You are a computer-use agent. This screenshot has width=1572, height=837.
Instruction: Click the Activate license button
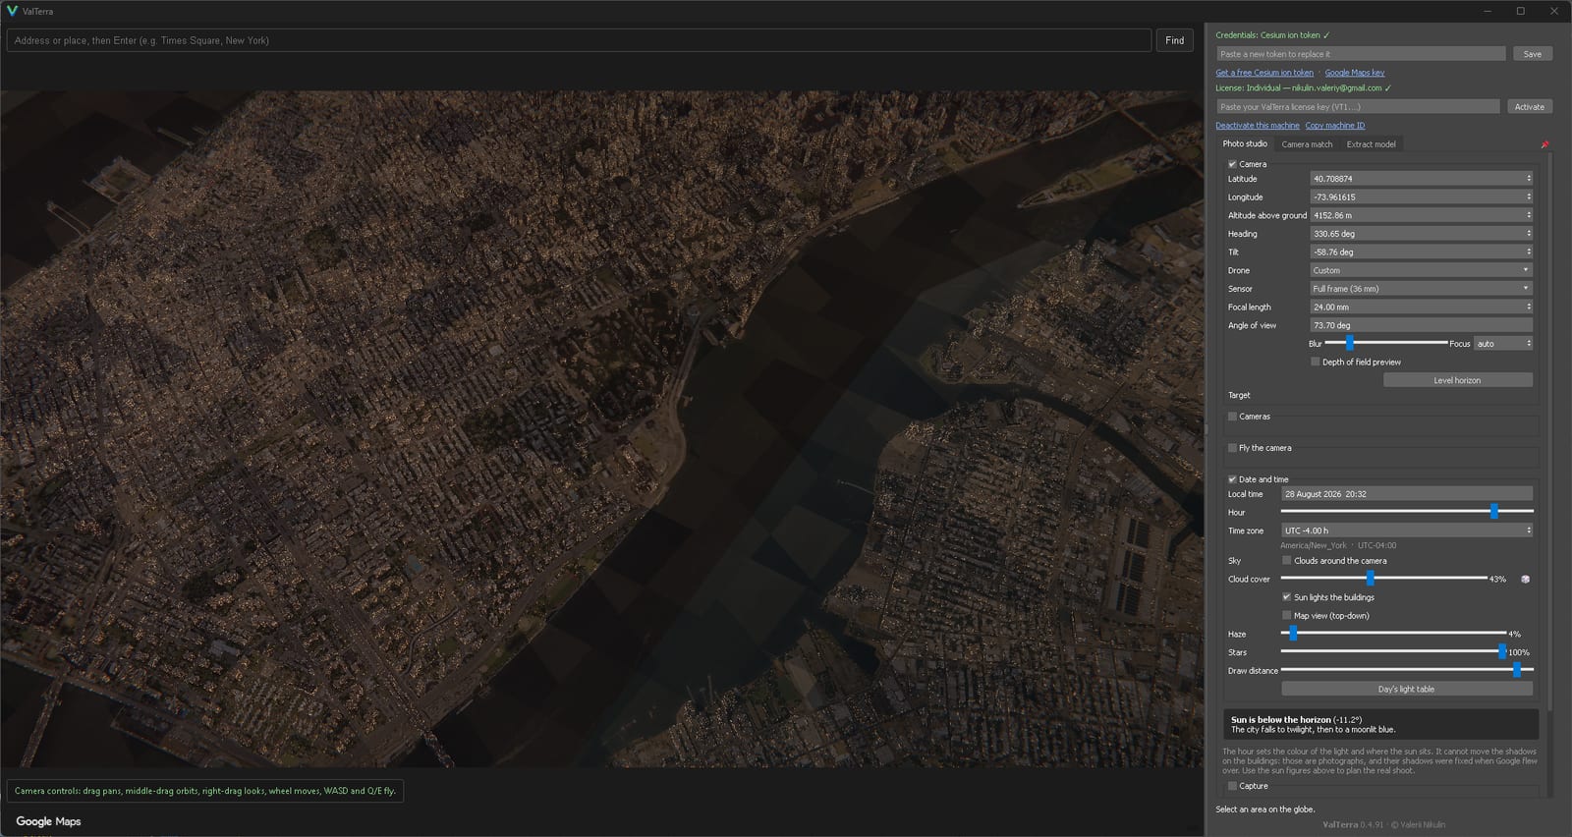pyautogui.click(x=1529, y=107)
